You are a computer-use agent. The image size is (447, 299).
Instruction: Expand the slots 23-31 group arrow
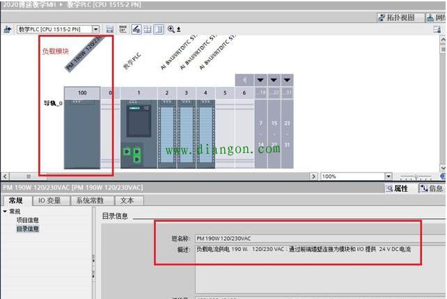[287, 80]
